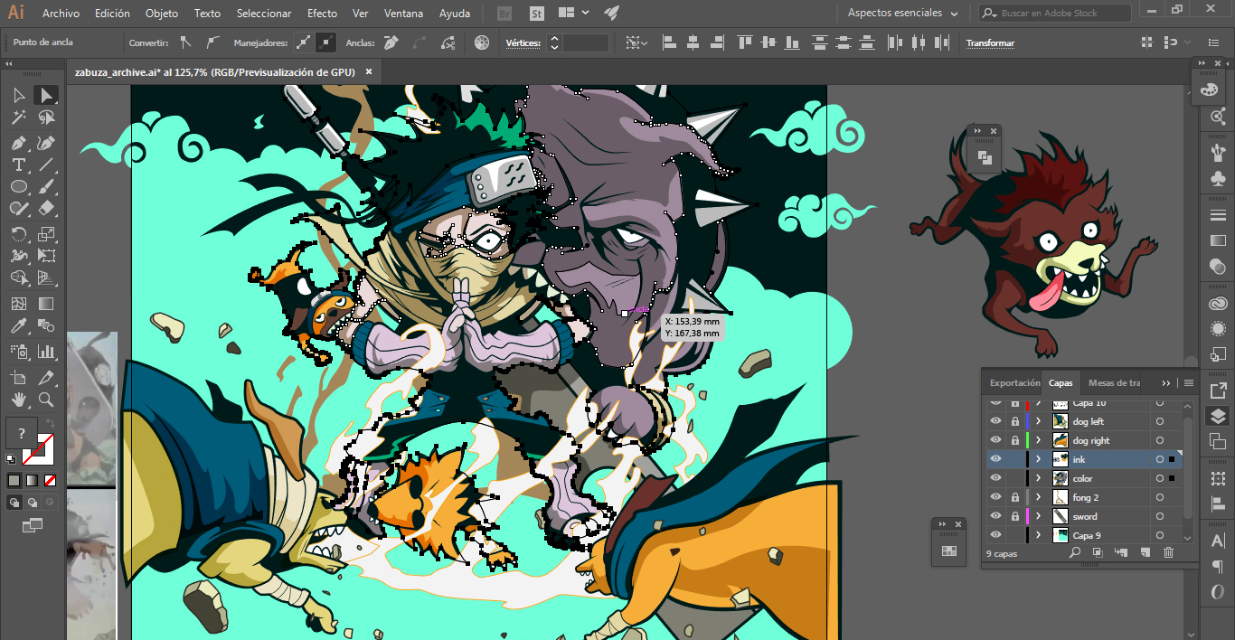Select the Paintbrush tool
The width and height of the screenshot is (1235, 640).
[46, 186]
